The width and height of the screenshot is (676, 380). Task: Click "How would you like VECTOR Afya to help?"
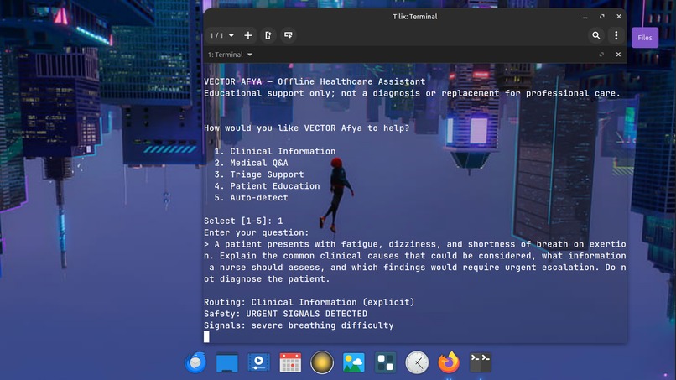[x=306, y=128]
